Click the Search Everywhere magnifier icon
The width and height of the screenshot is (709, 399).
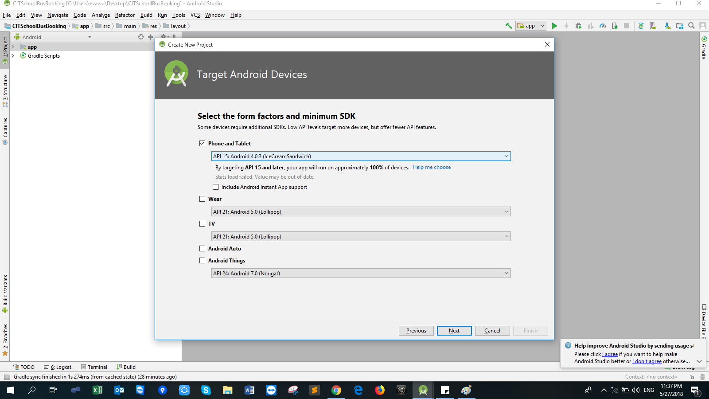tap(691, 26)
